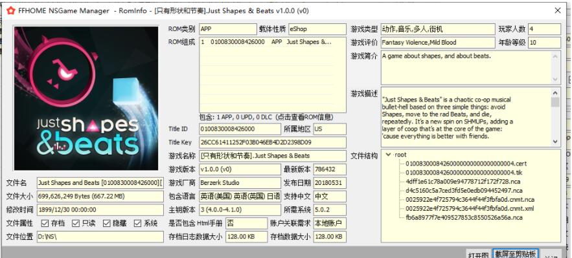The width and height of the screenshot is (572, 258).
Task: Click the game description scrollbar down arrow
Action: tap(555, 142)
